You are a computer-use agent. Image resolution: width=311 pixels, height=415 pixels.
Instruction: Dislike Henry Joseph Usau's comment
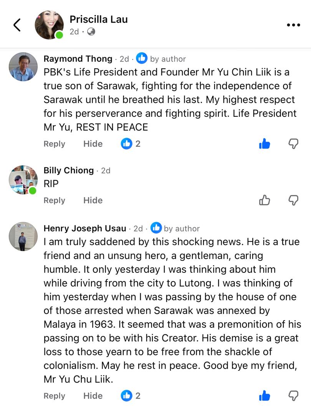pyautogui.click(x=293, y=396)
